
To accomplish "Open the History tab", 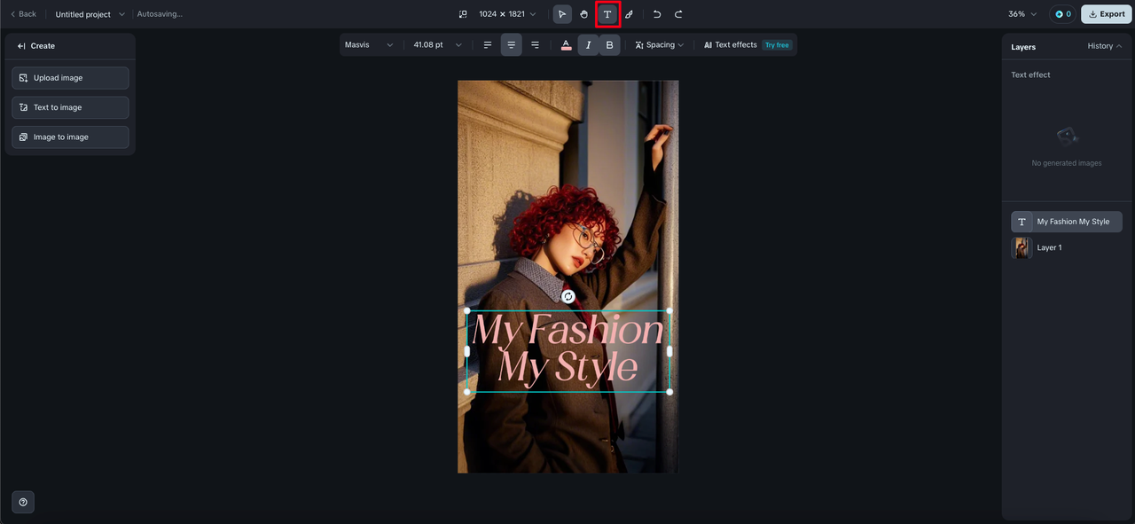I will [1104, 46].
